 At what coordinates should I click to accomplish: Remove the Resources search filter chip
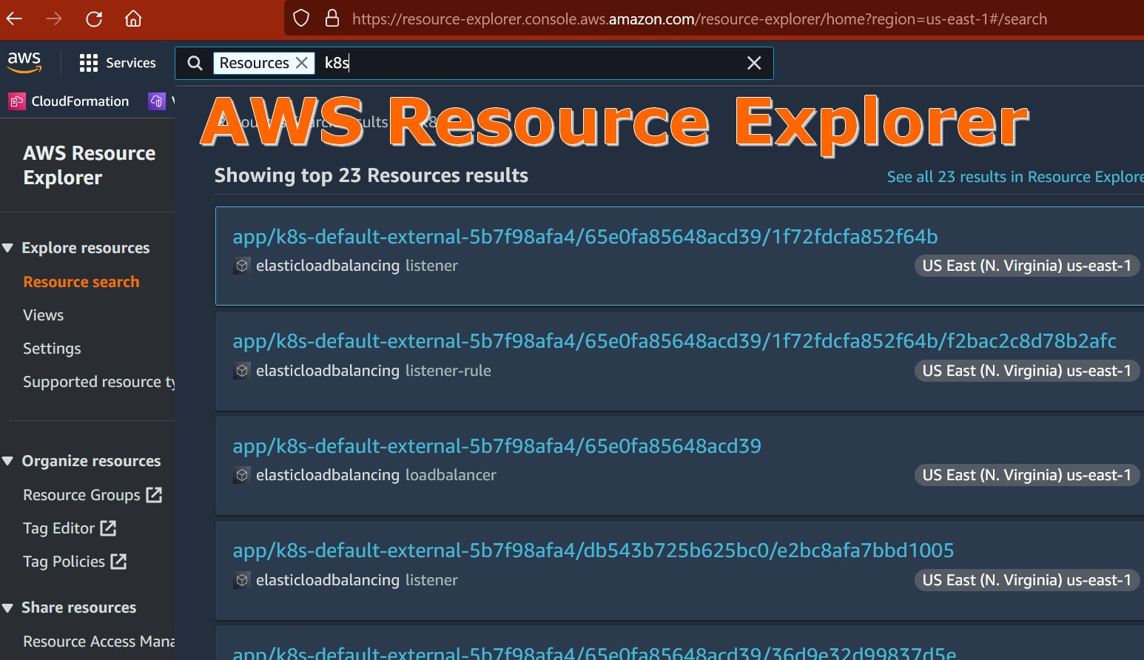pos(302,63)
